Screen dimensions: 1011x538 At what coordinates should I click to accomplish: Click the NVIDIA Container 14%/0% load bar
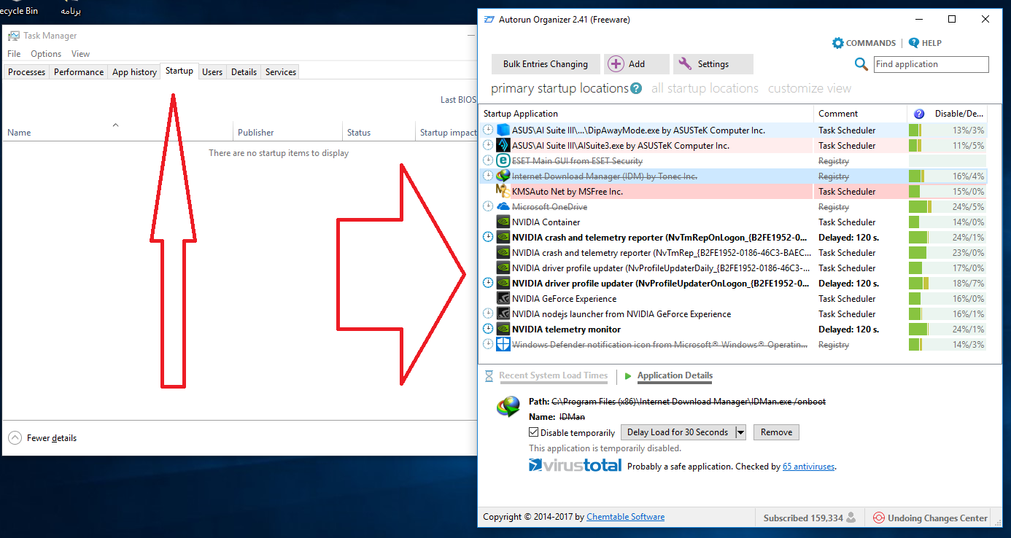(948, 222)
